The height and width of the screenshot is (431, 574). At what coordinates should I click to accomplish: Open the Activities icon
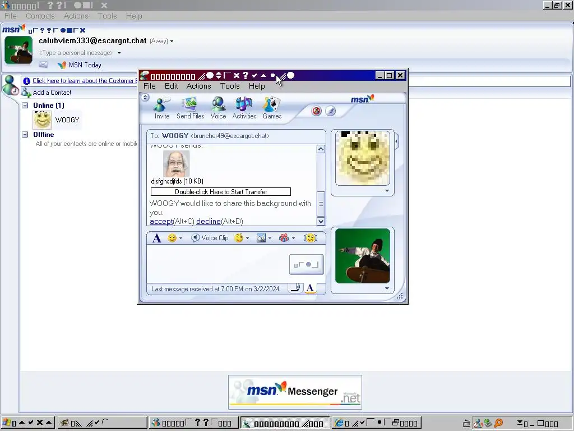pyautogui.click(x=244, y=108)
